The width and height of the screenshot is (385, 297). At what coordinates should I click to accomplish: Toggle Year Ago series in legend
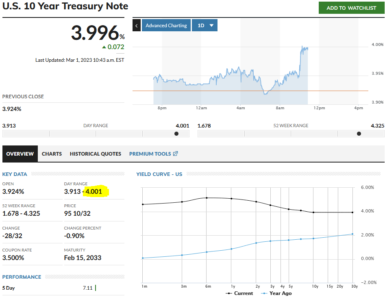tap(276, 293)
